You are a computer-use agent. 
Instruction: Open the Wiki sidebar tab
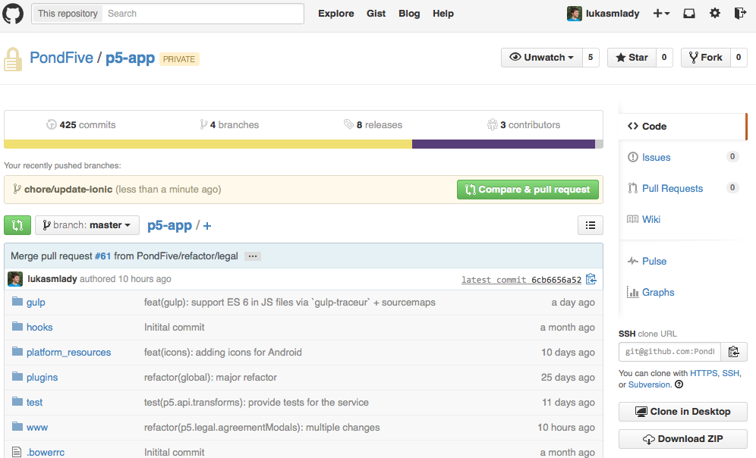coord(682,219)
